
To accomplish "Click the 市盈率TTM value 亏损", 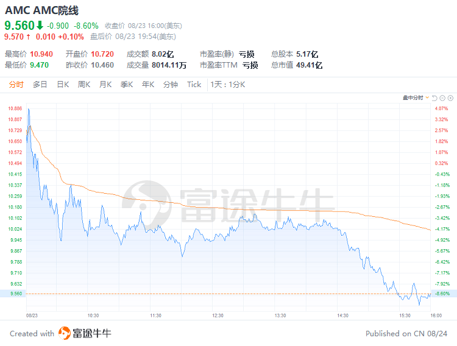I will pos(250,65).
